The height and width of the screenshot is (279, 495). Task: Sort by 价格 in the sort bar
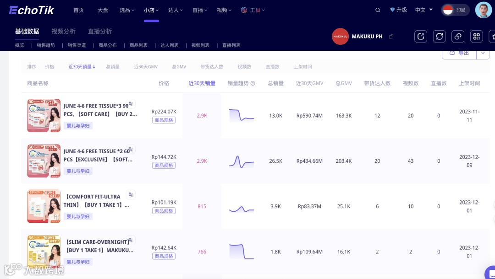pyautogui.click(x=49, y=67)
